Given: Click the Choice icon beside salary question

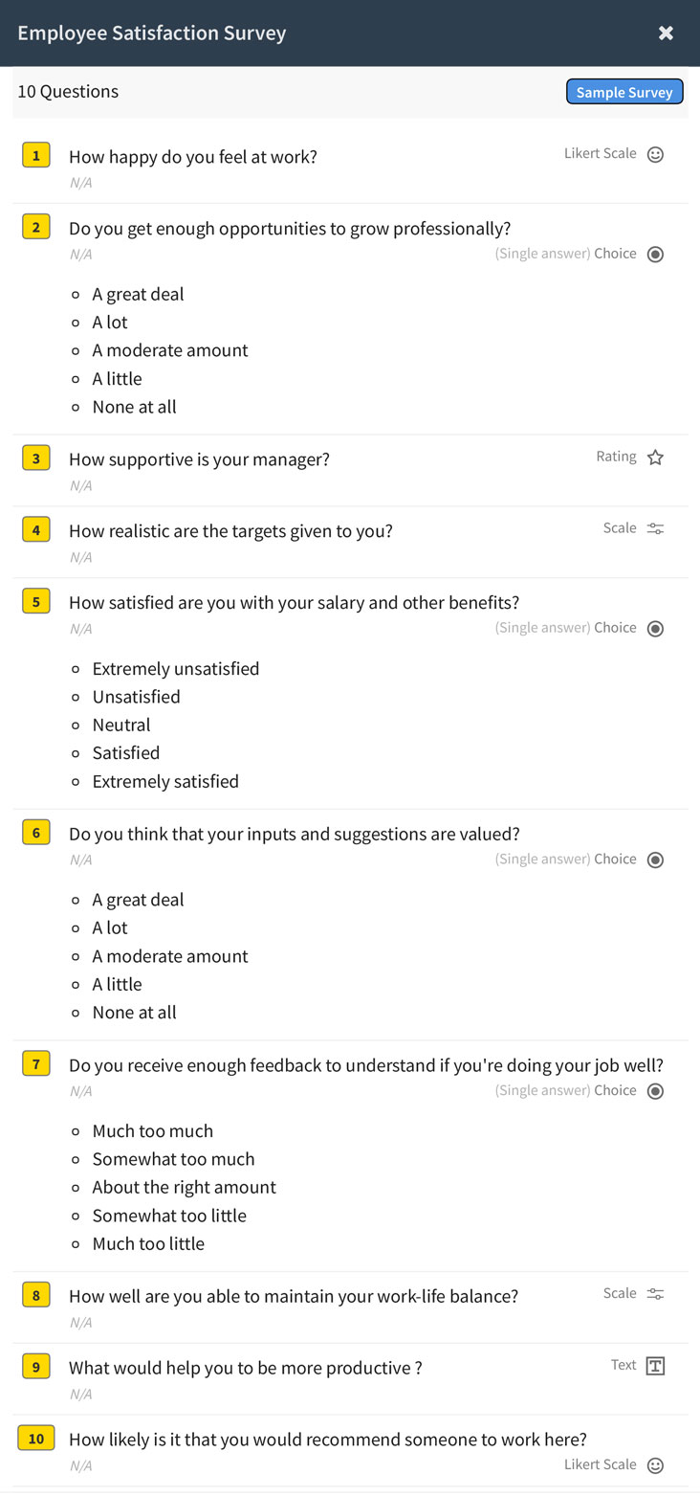Looking at the screenshot, I should click(656, 628).
